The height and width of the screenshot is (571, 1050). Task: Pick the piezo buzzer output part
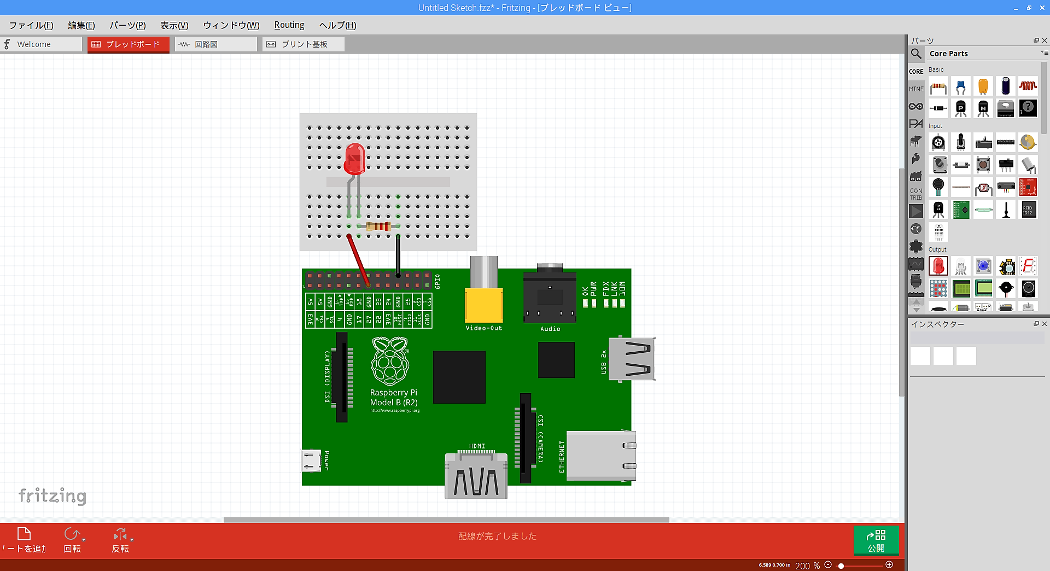point(1006,288)
